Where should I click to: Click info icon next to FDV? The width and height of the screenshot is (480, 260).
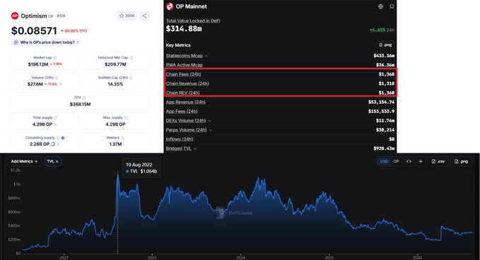point(84,97)
